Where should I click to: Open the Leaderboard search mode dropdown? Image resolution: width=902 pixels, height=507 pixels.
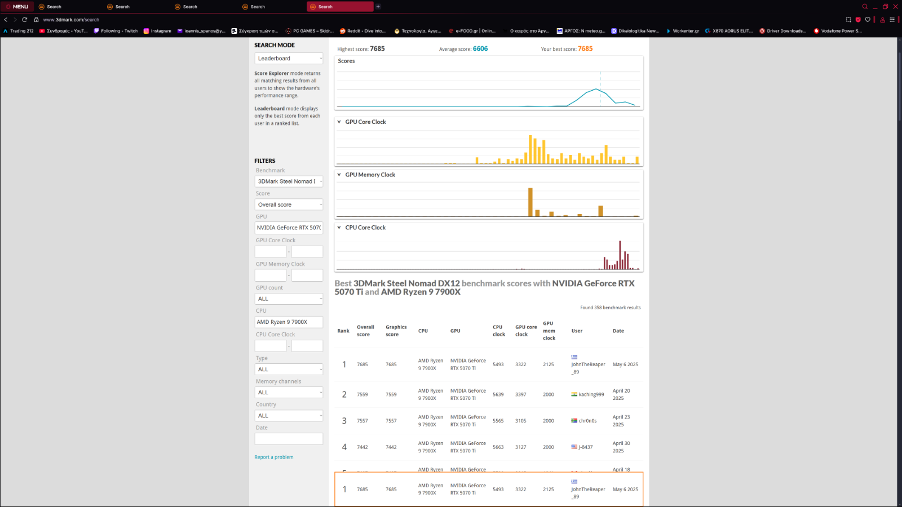click(289, 59)
